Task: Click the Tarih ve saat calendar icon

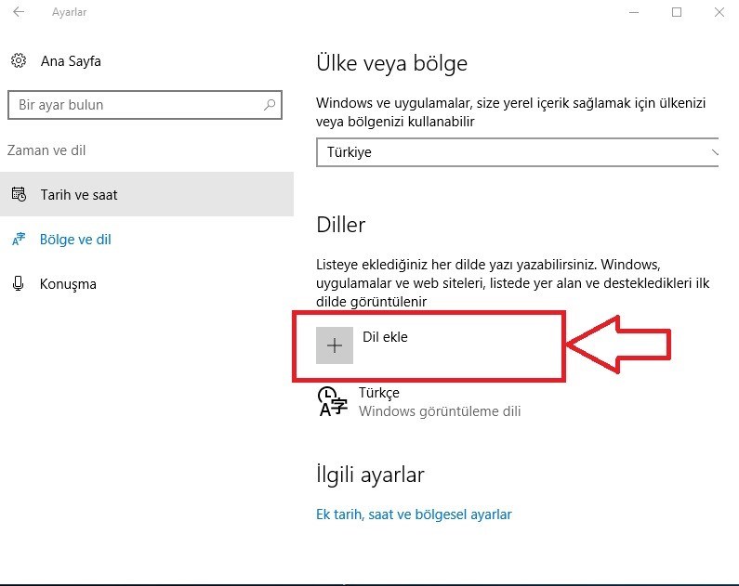Action: pos(19,194)
